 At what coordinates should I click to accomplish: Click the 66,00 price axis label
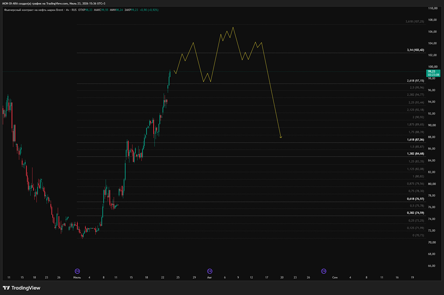pyautogui.click(x=432, y=266)
